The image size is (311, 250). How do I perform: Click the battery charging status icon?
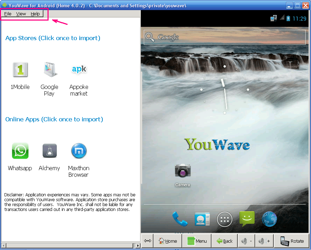point(288,18)
